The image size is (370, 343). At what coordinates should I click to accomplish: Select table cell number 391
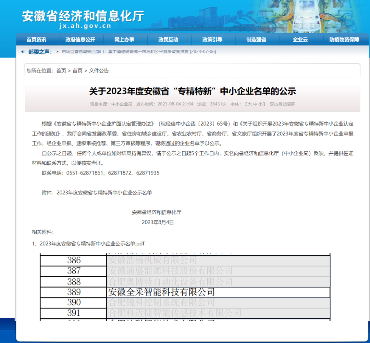pyautogui.click(x=74, y=313)
